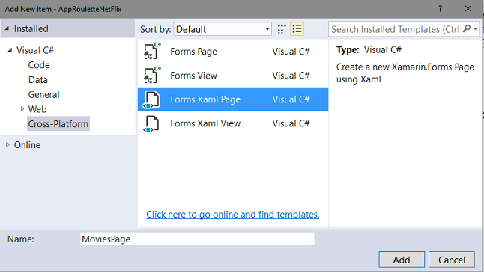
Task: Switch to small icons grid view
Action: 282,29
